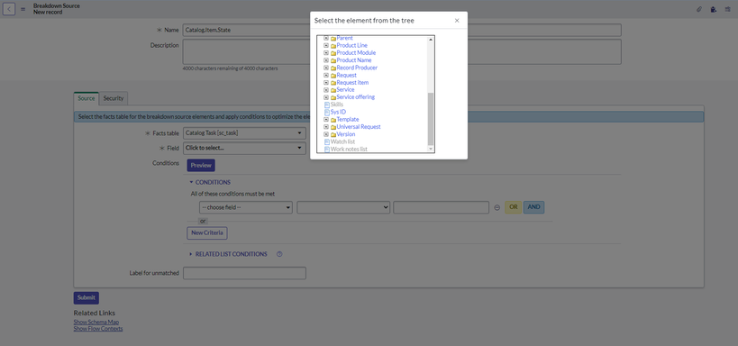
Task: Expand RELATED LIST CONDITIONS section
Action: (x=228, y=254)
